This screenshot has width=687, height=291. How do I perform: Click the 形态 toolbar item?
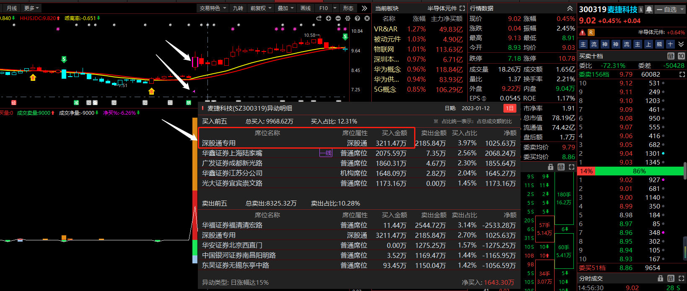point(348,8)
